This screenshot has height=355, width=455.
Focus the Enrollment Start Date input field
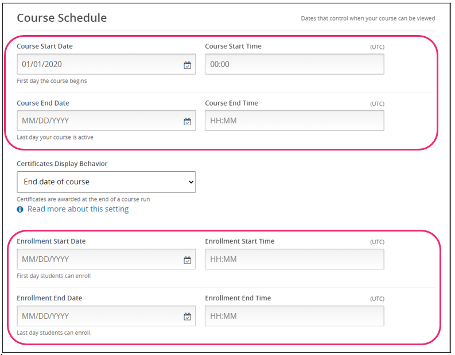pyautogui.click(x=98, y=260)
